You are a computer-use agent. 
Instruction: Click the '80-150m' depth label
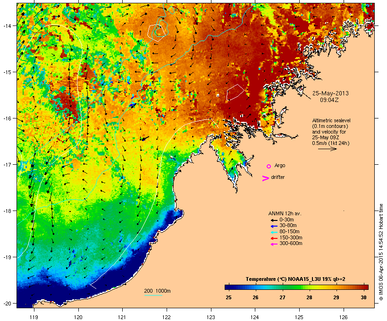[x=289, y=232]
